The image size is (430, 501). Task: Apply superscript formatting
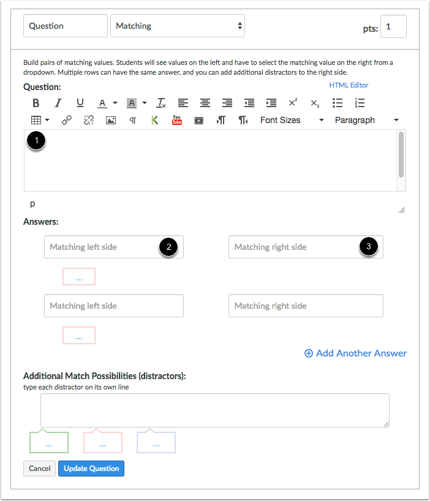pos(293,102)
